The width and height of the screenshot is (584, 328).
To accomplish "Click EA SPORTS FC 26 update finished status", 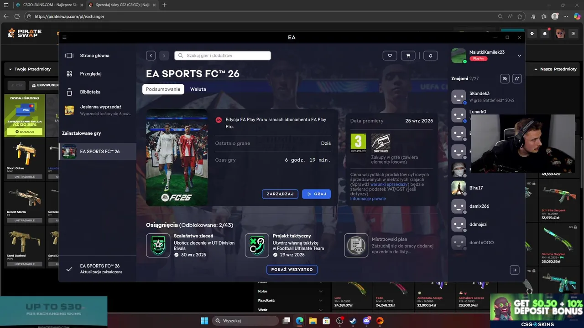I will [x=98, y=269].
